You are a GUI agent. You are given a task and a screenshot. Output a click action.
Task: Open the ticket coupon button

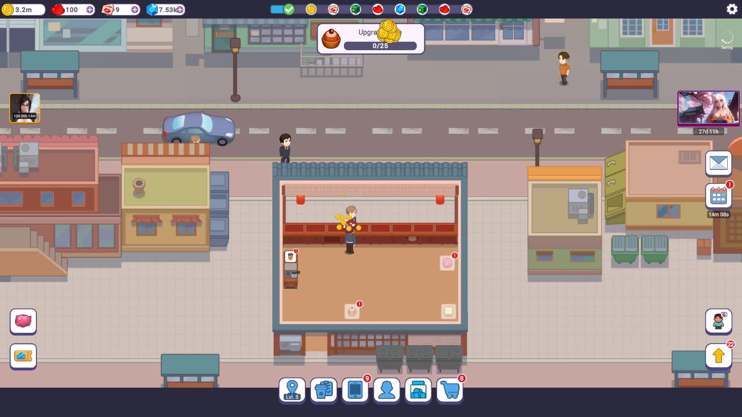(23, 356)
